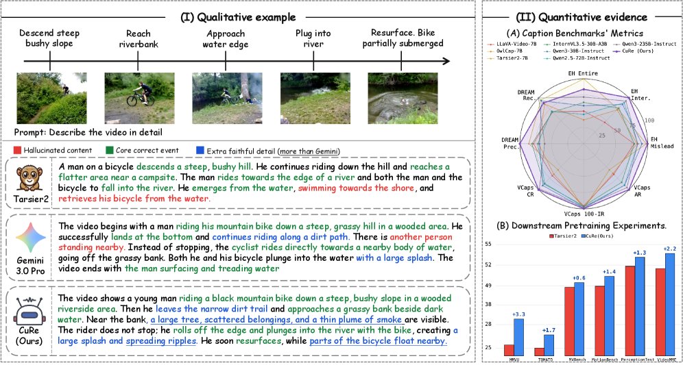Image resolution: width=683 pixels, height=365 pixels.
Task: Click the '(II) Quantitative evidence' heading
Action: (x=582, y=17)
